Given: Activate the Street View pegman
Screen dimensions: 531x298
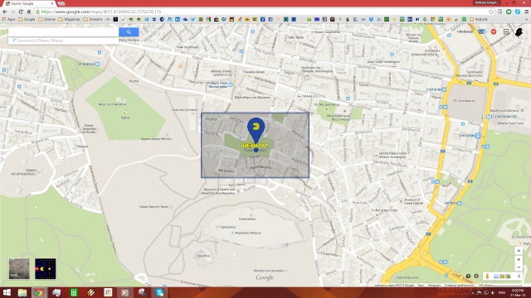Looking at the screenshot, I should point(487,276).
